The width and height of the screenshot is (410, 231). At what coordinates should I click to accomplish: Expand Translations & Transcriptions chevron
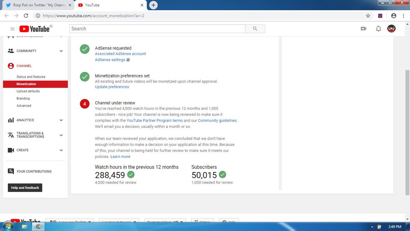coord(61,135)
